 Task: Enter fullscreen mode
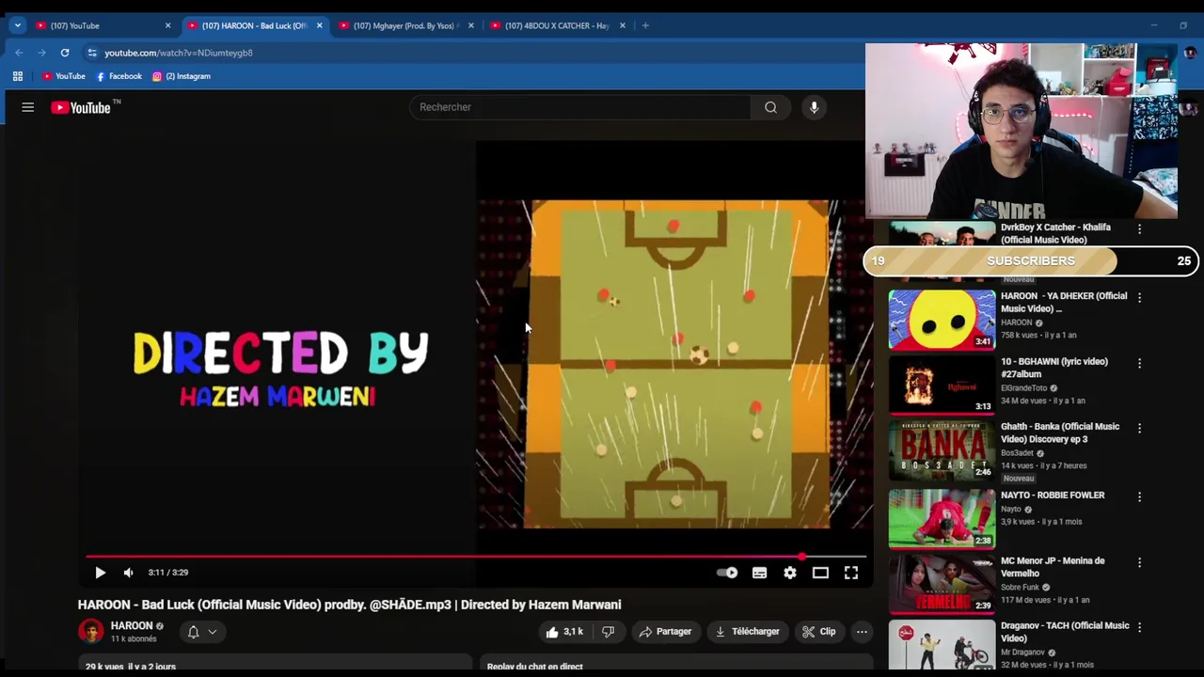click(851, 573)
